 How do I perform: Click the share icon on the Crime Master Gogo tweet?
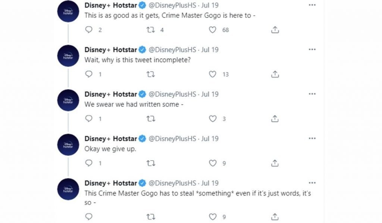[275, 217]
